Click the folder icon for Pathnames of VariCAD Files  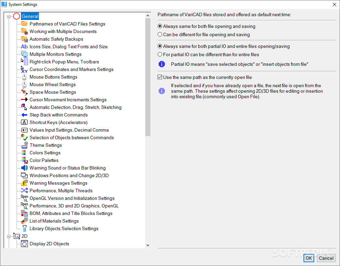[x=24, y=24]
